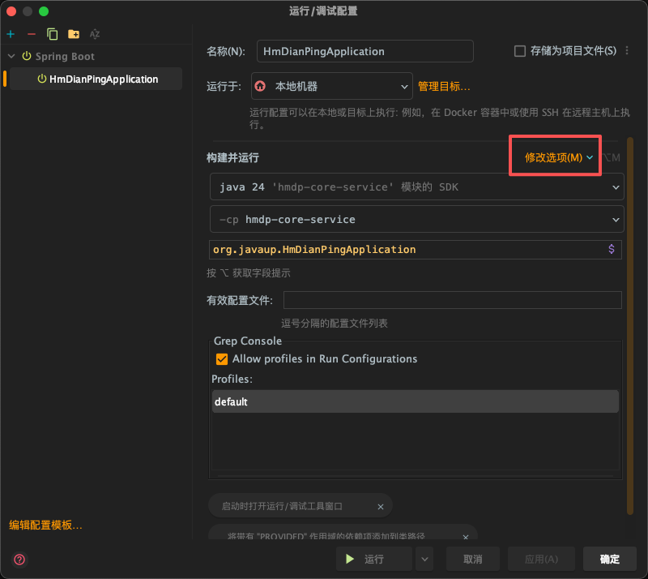Sort configurations alphabetically with the AZ icon

click(94, 34)
